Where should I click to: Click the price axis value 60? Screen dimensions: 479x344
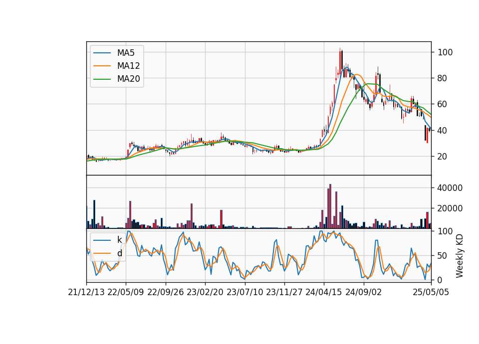tap(443, 104)
